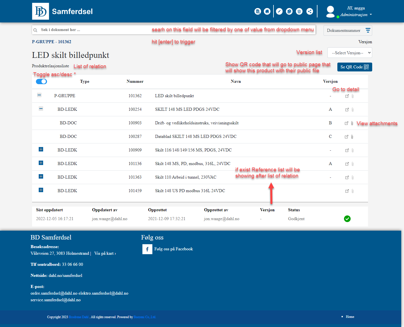Open the Dokumentnummer filter dropdown
Viewport: 404px width, 327px height.
click(348, 30)
